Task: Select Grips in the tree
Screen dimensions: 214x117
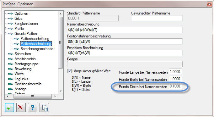Action: (18, 19)
